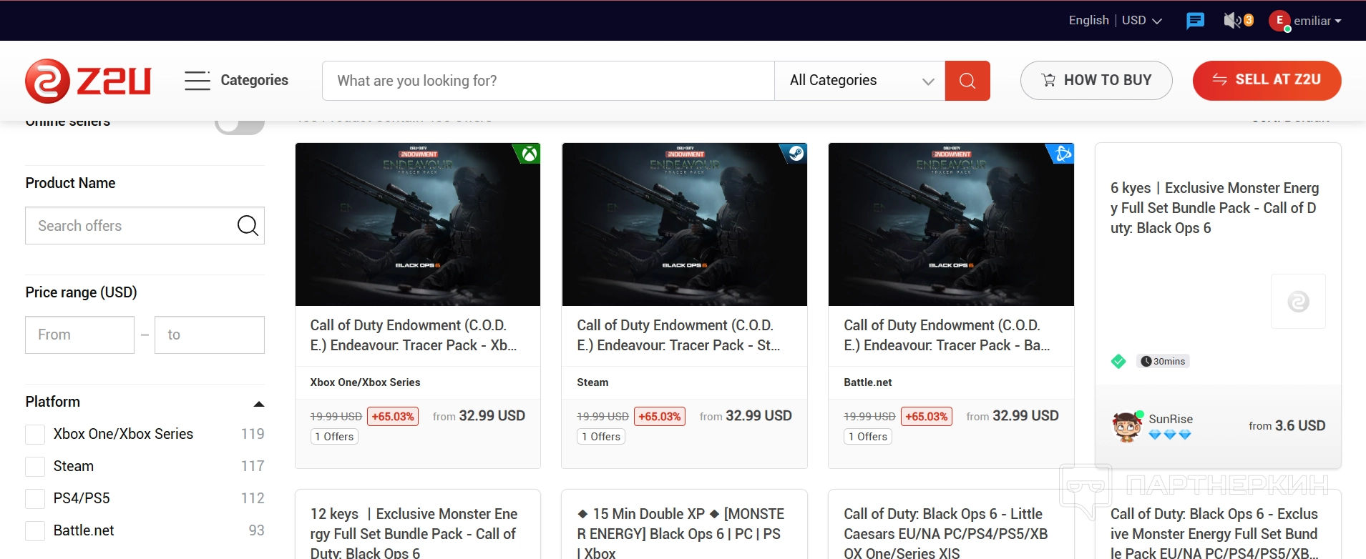Viewport: 1366px width, 559px height.
Task: Click the Battle.net Tracer Pack thumbnail image
Action: (x=951, y=224)
